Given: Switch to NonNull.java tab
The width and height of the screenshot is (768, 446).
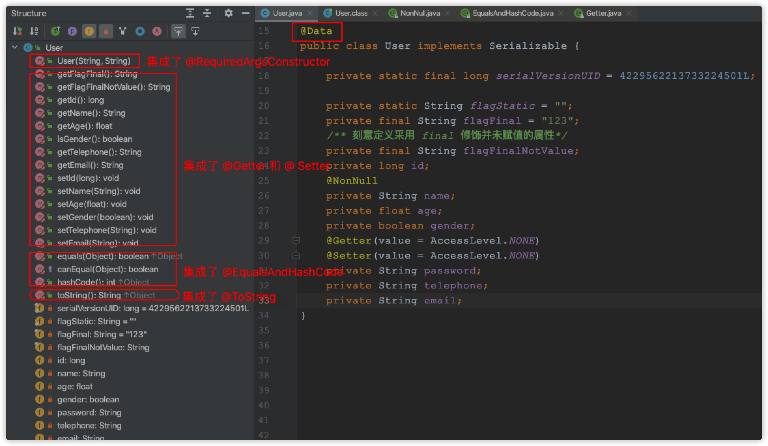Looking at the screenshot, I should pyautogui.click(x=420, y=13).
